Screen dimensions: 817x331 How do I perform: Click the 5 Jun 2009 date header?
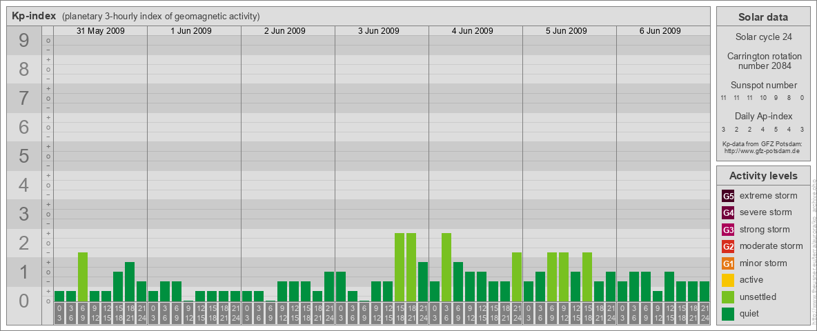567,31
